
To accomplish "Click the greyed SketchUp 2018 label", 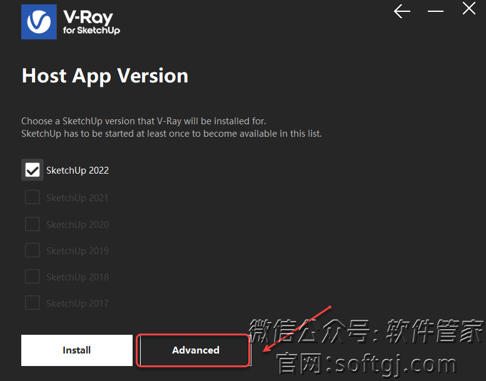I will click(x=78, y=277).
